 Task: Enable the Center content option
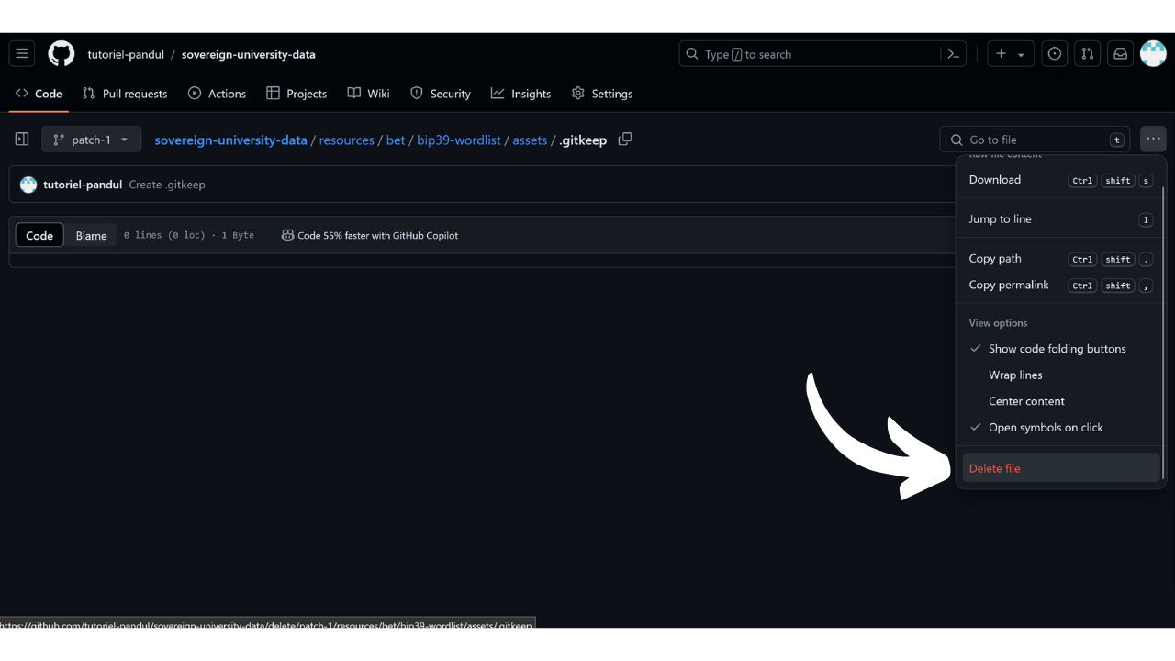pos(1026,401)
